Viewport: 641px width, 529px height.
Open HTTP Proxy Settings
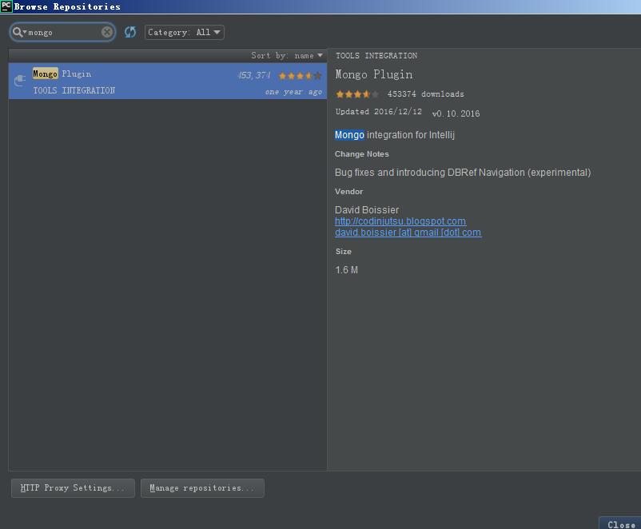[74, 488]
